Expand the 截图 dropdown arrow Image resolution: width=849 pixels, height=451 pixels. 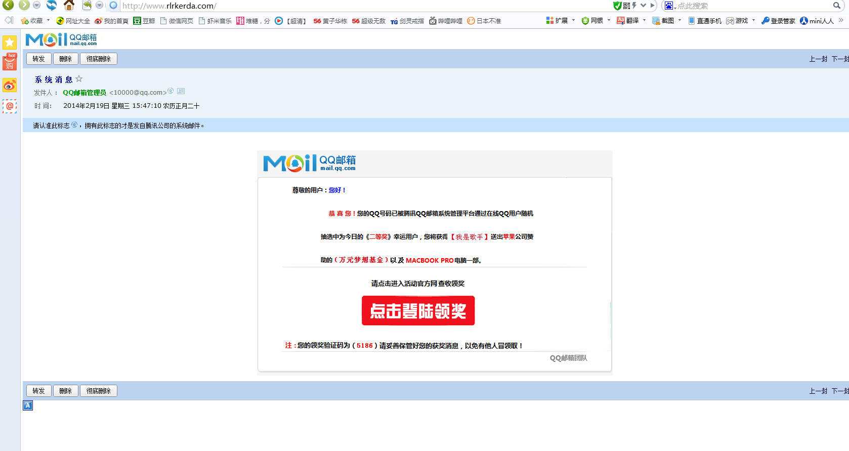coord(680,21)
